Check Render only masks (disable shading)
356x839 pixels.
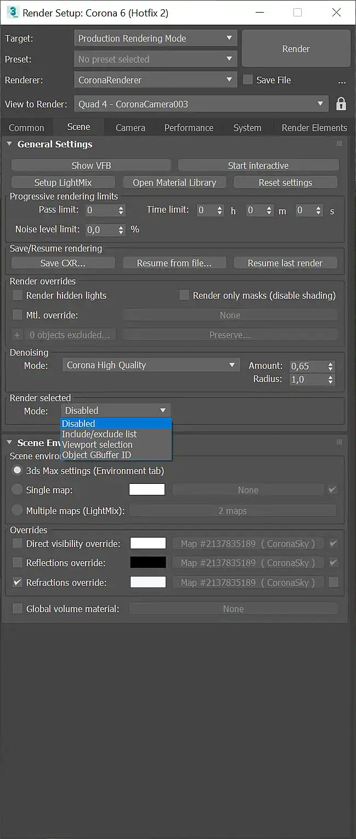click(184, 295)
